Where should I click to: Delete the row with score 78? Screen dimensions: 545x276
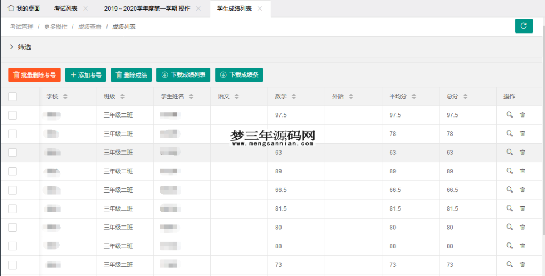click(x=523, y=133)
